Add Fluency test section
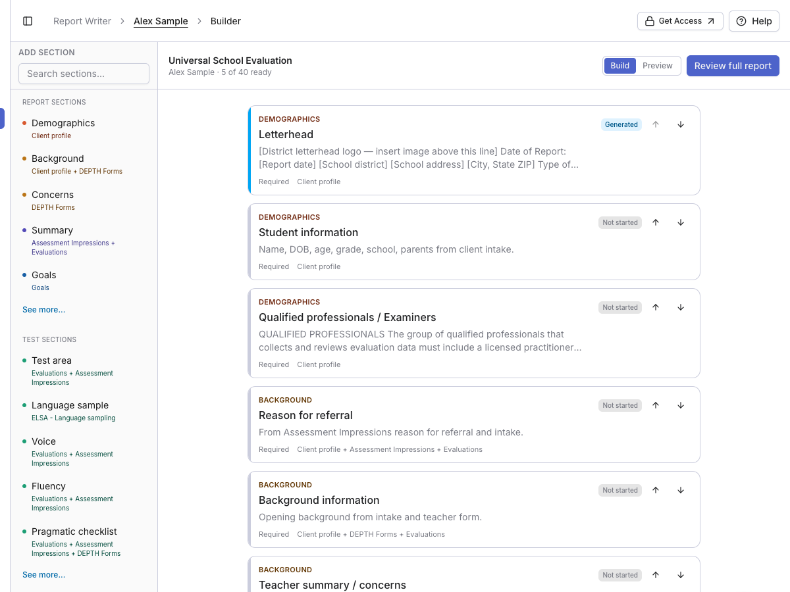Viewport: 790px width, 592px height. point(84,496)
